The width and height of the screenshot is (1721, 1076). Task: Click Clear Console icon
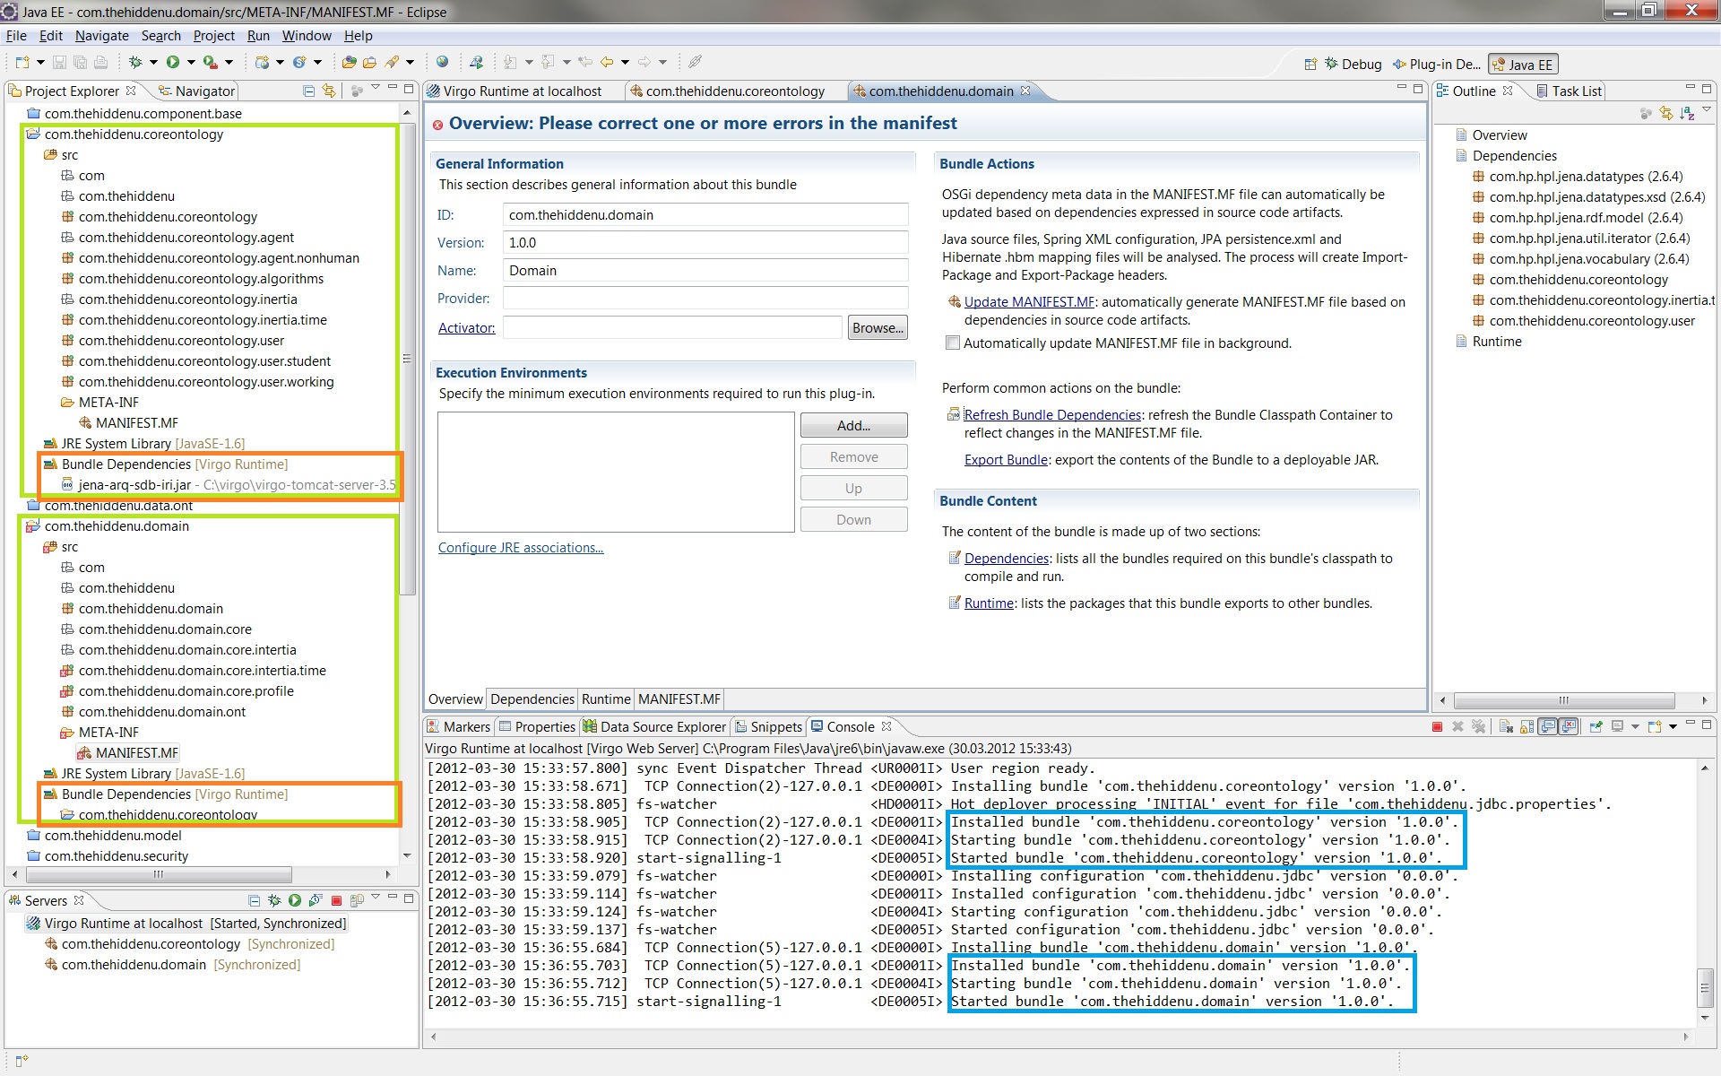(x=1506, y=726)
